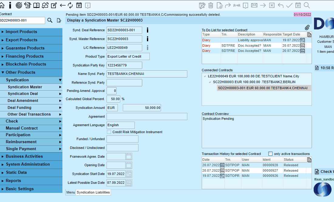Click the copy icon in Transaction History header

pos(309,160)
